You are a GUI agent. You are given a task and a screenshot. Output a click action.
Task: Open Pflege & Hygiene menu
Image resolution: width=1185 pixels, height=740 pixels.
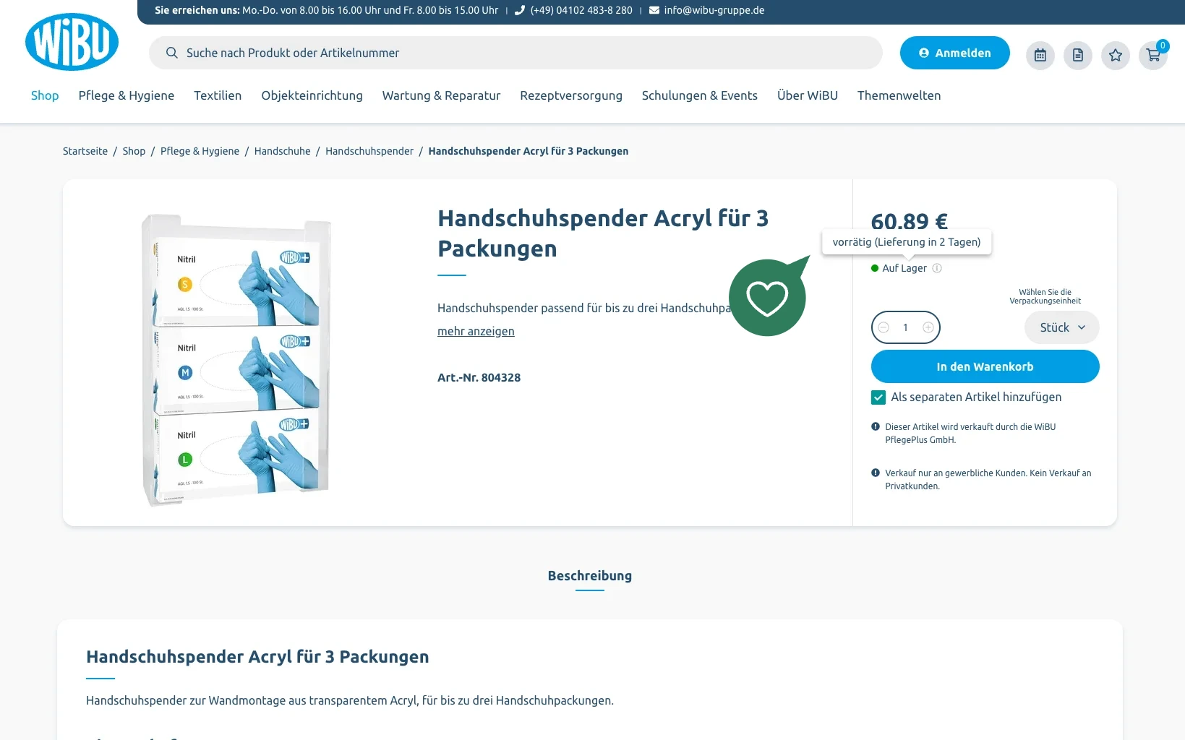click(127, 95)
